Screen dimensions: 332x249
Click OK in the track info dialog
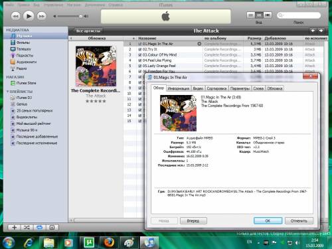pos(268,220)
